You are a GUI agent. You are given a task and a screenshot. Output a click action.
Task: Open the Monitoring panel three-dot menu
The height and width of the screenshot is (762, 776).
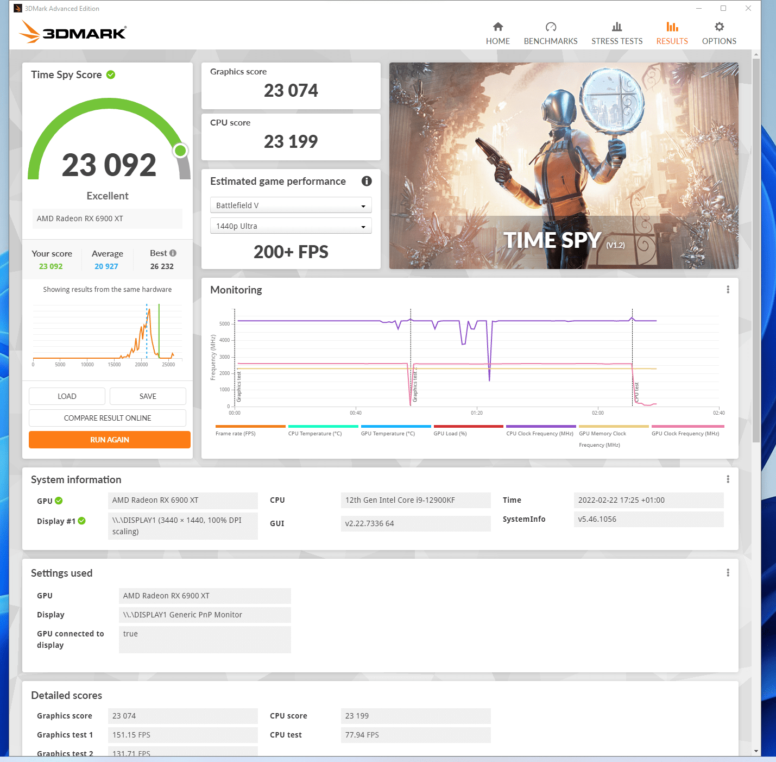coord(728,290)
